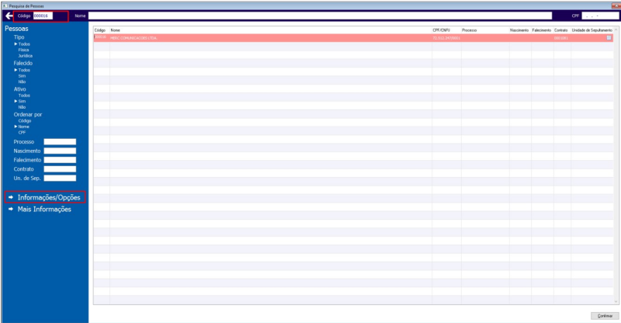Screen dimensions: 621x323
Task: Click the 0001081 contract cell
Action: [562, 38]
